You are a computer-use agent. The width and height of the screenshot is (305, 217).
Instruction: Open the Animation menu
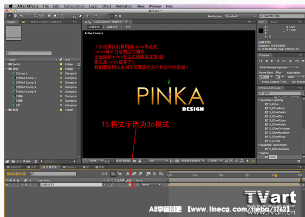pos(124,6)
